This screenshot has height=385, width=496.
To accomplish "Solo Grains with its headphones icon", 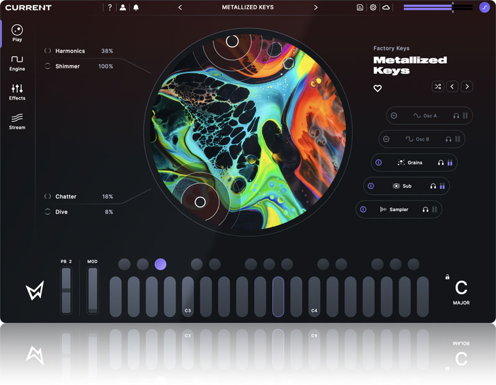I will (x=441, y=163).
